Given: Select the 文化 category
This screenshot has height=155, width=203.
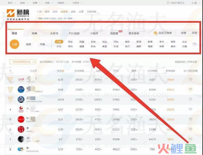Looking at the screenshot, I should (59, 46).
